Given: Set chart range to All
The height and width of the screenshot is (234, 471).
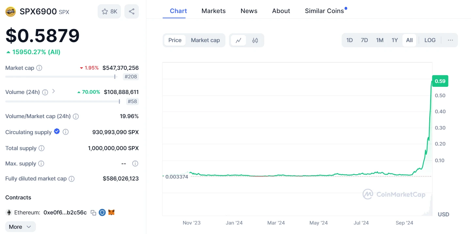Looking at the screenshot, I should click(x=409, y=40).
